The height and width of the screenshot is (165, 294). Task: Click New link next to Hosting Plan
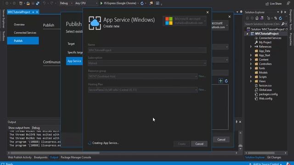click(x=202, y=90)
